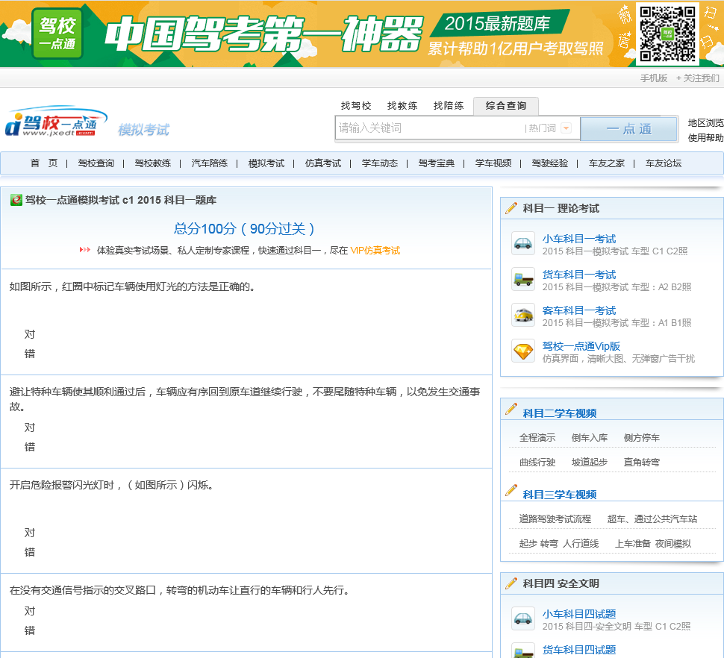Open the 道路驾驶考试流程 video link
Screen dimensions: 724x658
555,518
